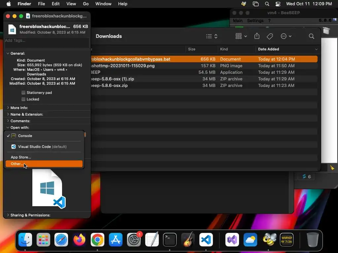
Task: Click the broom icon in BeeBEEP window
Action: point(332,168)
